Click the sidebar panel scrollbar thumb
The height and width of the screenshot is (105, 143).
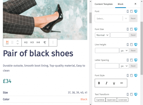142,48
